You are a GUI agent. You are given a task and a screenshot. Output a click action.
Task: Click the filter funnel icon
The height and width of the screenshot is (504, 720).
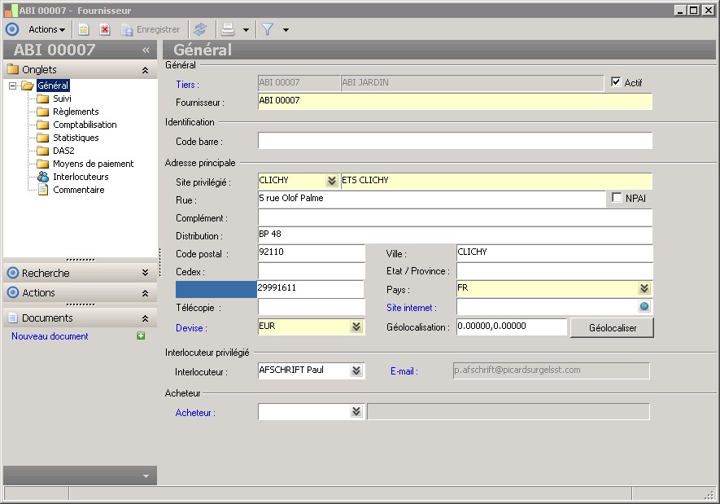tap(267, 29)
